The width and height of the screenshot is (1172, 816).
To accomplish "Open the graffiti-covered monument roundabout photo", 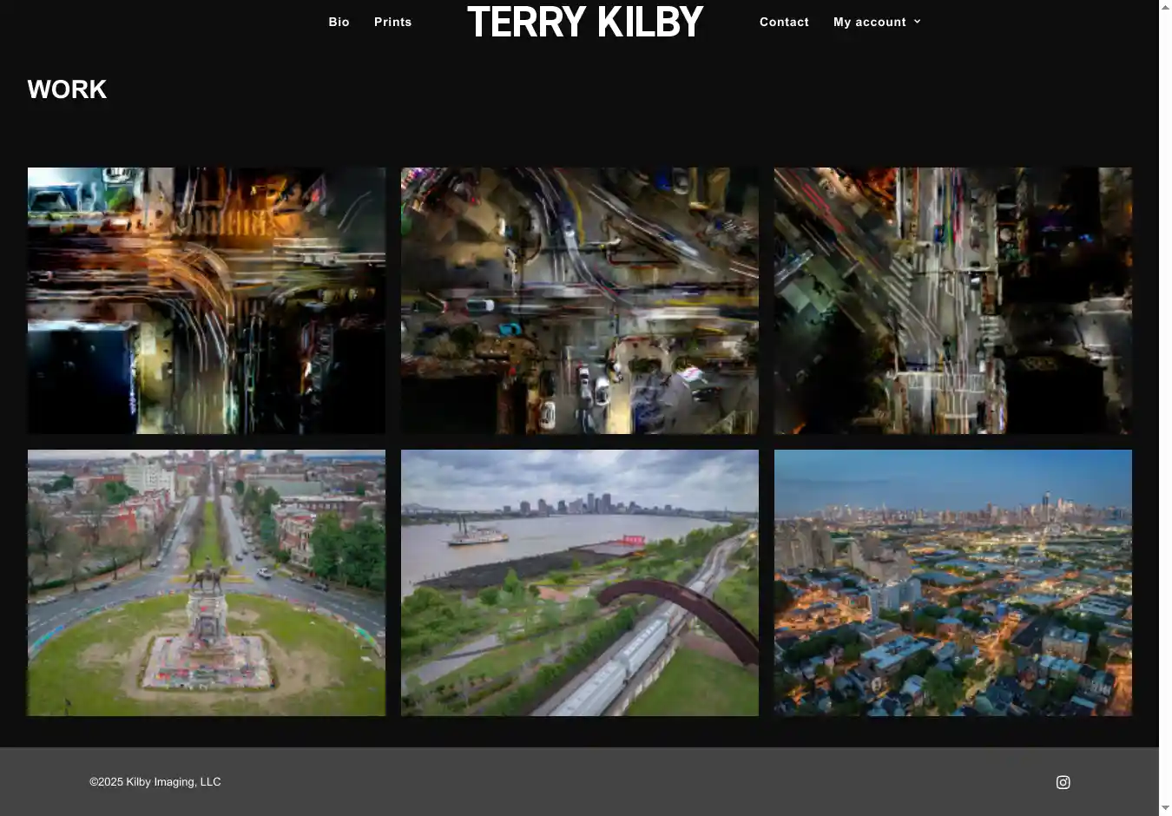I will [207, 582].
